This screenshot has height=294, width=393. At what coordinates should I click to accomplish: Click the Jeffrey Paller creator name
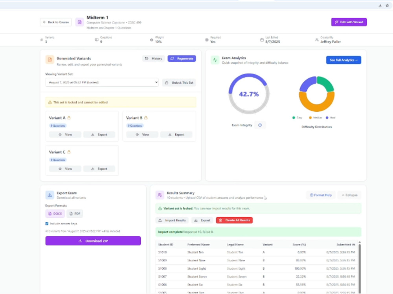pos(331,42)
